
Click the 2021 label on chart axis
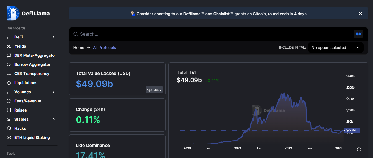coord(238,148)
